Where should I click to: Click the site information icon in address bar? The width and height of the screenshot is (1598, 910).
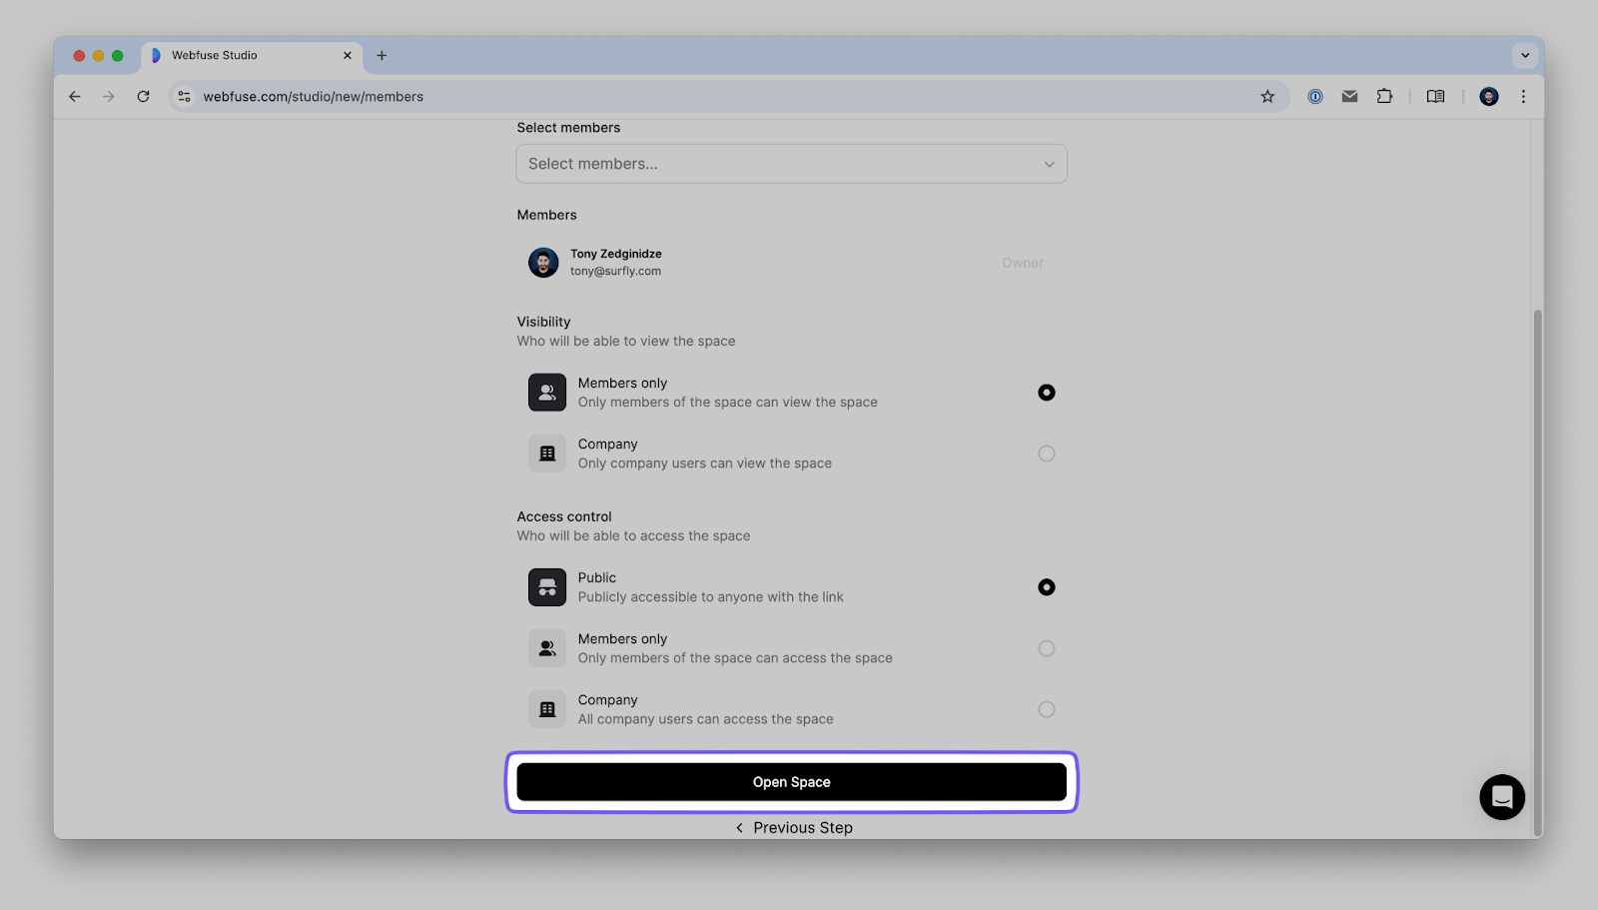click(x=185, y=97)
